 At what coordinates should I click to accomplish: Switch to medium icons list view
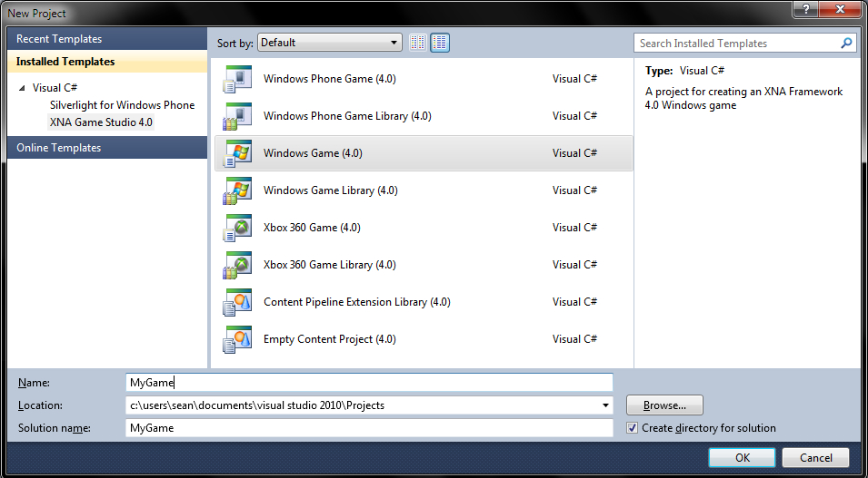pyautogui.click(x=440, y=43)
